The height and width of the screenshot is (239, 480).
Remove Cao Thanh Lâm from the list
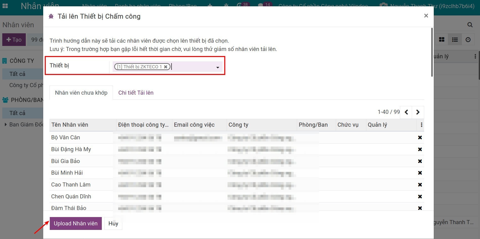(420, 185)
